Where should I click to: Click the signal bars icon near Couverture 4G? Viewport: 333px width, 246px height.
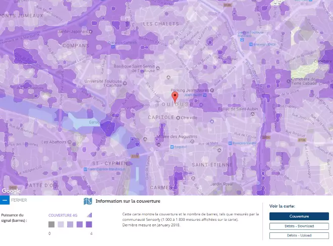[x=90, y=215]
